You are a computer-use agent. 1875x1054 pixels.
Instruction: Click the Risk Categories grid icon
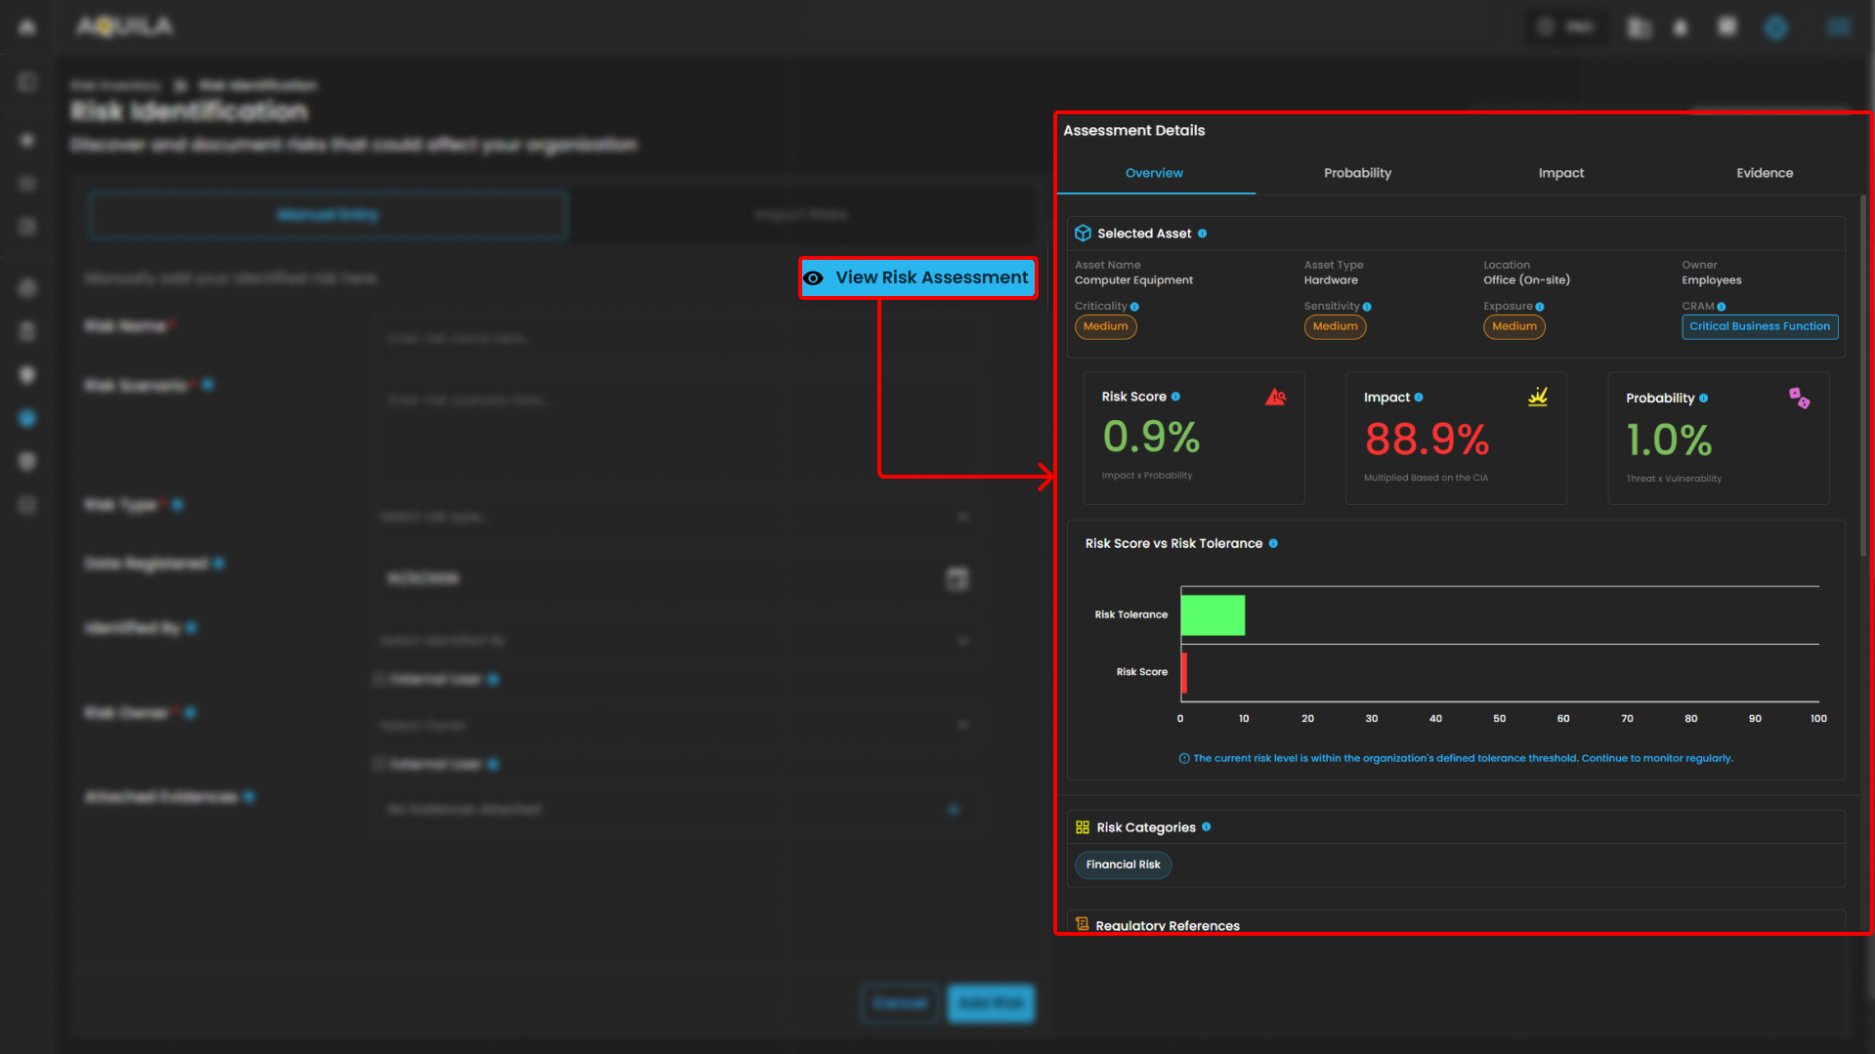1083,827
